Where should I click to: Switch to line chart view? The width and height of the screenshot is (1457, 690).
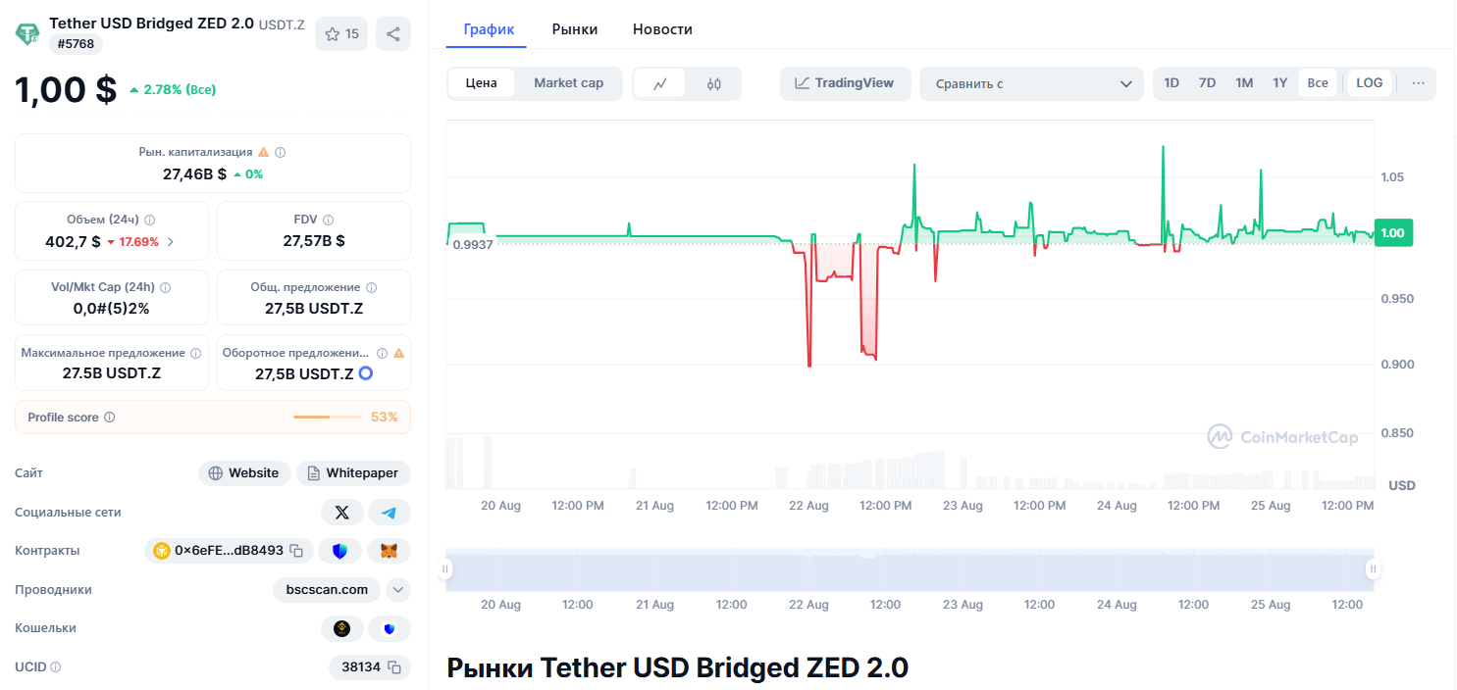660,84
